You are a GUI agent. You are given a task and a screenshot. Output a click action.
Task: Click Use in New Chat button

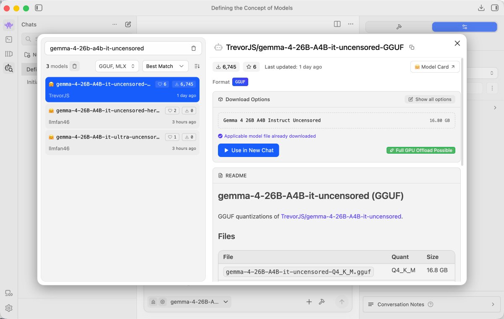(248, 150)
